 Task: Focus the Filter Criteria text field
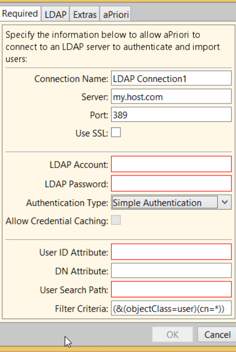171,308
